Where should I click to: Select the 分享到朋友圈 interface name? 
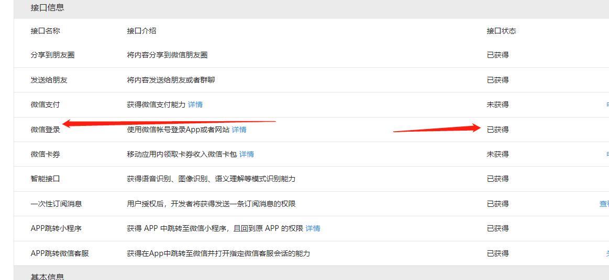tap(52, 55)
